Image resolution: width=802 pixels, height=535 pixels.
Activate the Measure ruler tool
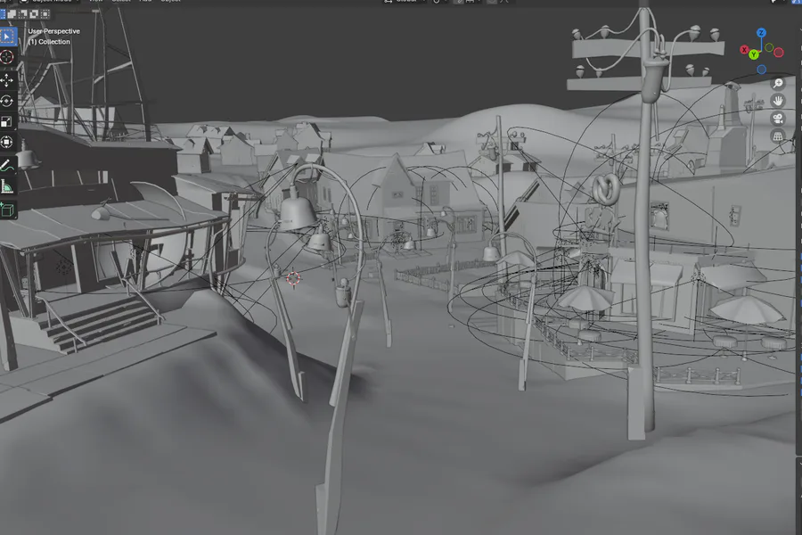[7, 186]
